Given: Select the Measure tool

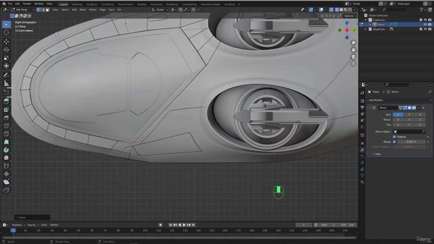Looking at the screenshot, I should [x=6, y=83].
